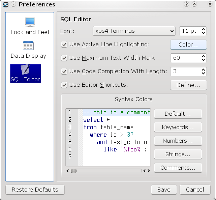This screenshot has height=200, width=216.
Task: Decrease the text width mark value
Action: [203, 60]
